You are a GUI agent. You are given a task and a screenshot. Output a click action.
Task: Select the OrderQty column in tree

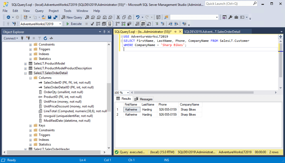click(x=63, y=92)
